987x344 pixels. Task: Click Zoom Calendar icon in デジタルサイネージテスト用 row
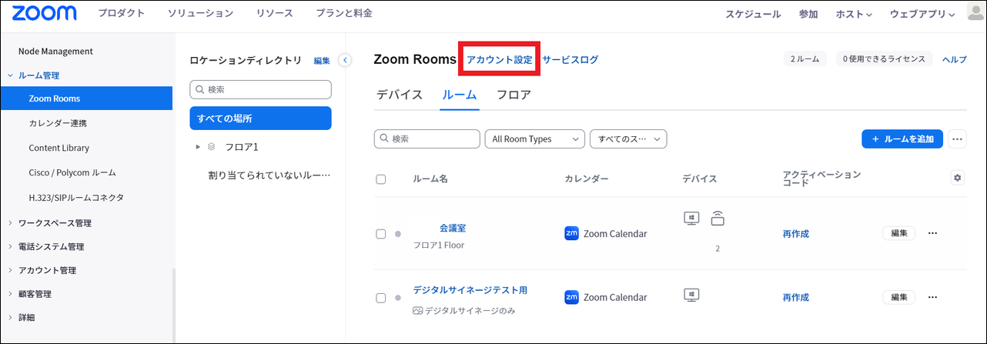point(572,297)
